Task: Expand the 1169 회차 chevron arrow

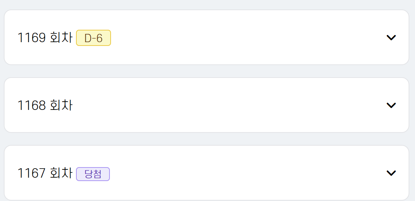Action: 391,38
